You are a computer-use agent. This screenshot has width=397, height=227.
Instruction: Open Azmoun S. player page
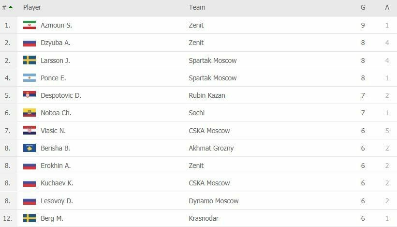coord(56,25)
